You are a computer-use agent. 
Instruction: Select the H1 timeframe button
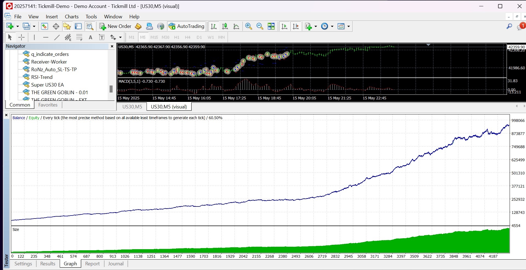[x=177, y=38]
